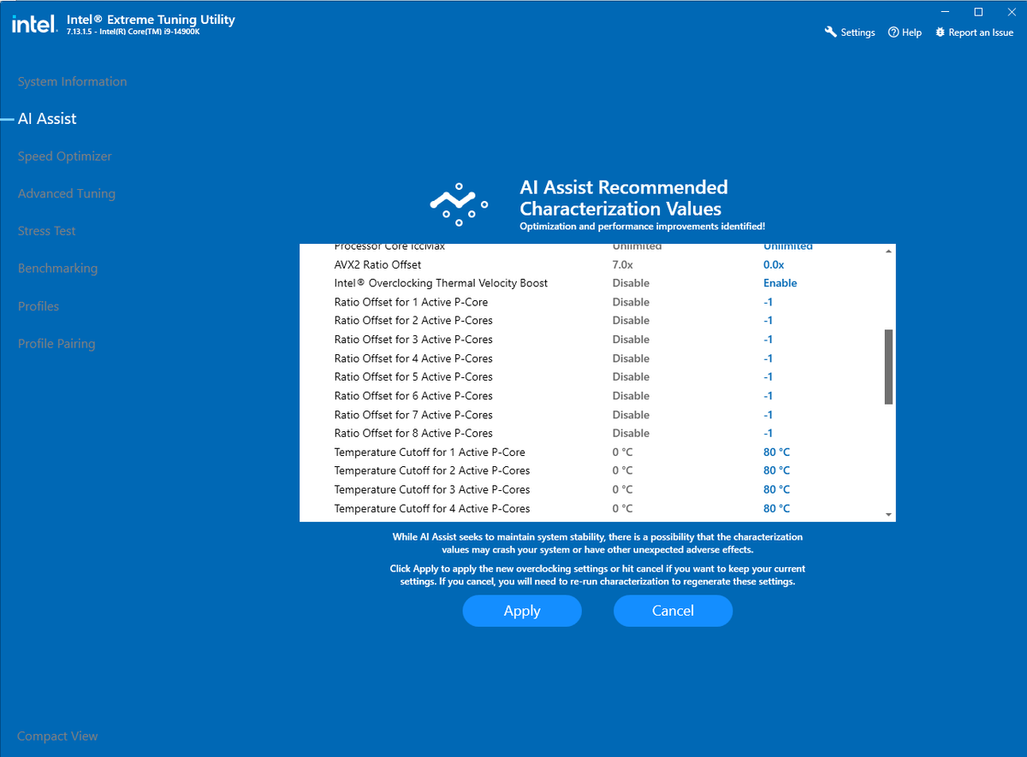The image size is (1027, 757).
Task: Click the AI Assist waveform icon
Action: point(459,204)
